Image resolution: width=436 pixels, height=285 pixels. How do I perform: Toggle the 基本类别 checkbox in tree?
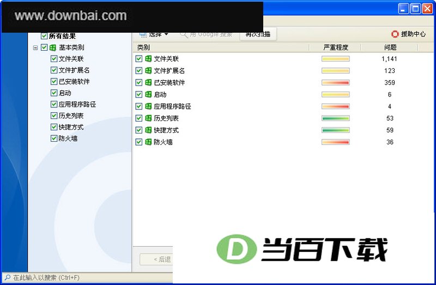point(44,47)
